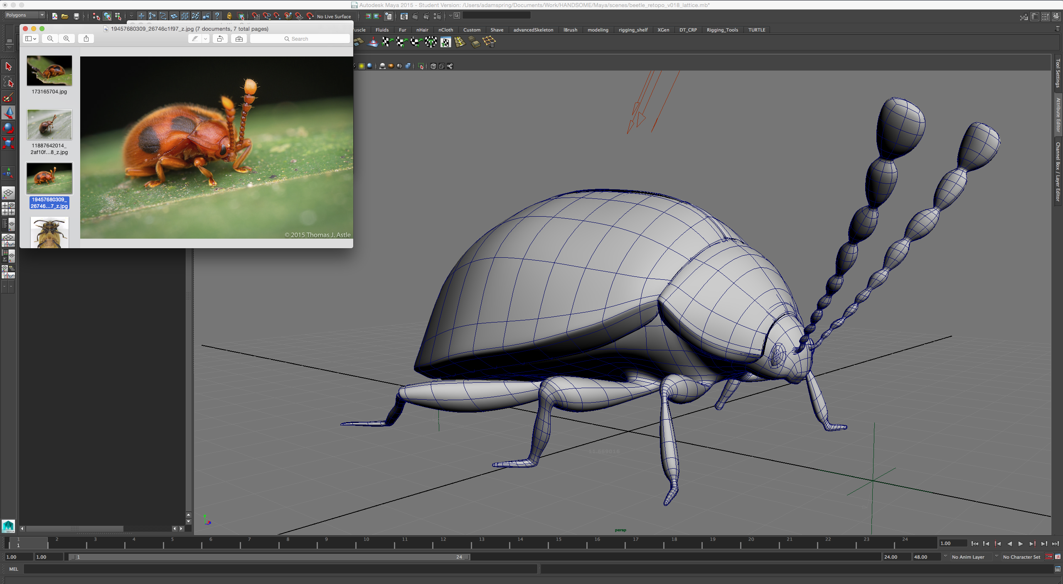
Task: Zoom in on the Preview image
Action: 66,39
